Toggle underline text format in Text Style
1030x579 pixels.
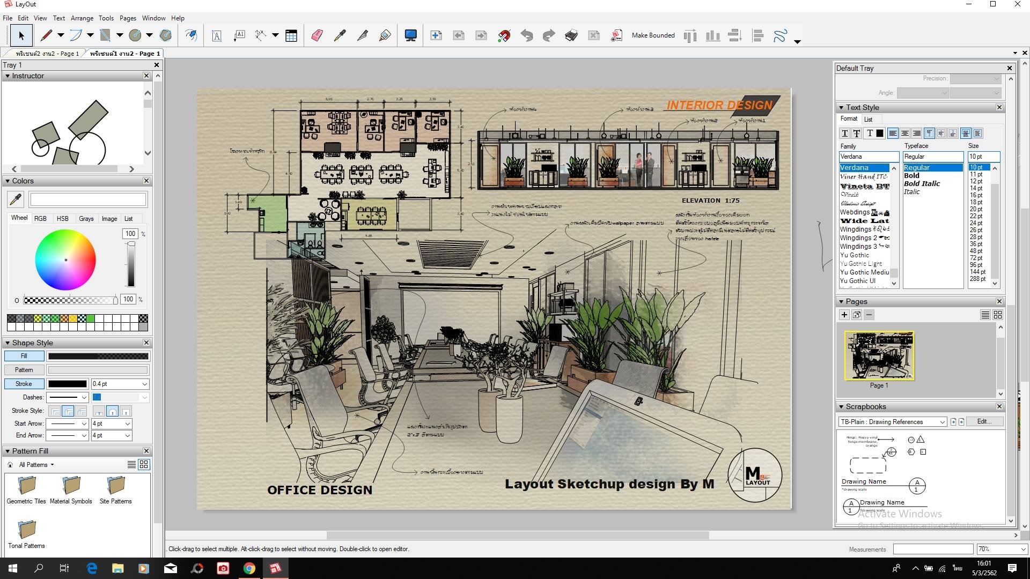pos(845,133)
